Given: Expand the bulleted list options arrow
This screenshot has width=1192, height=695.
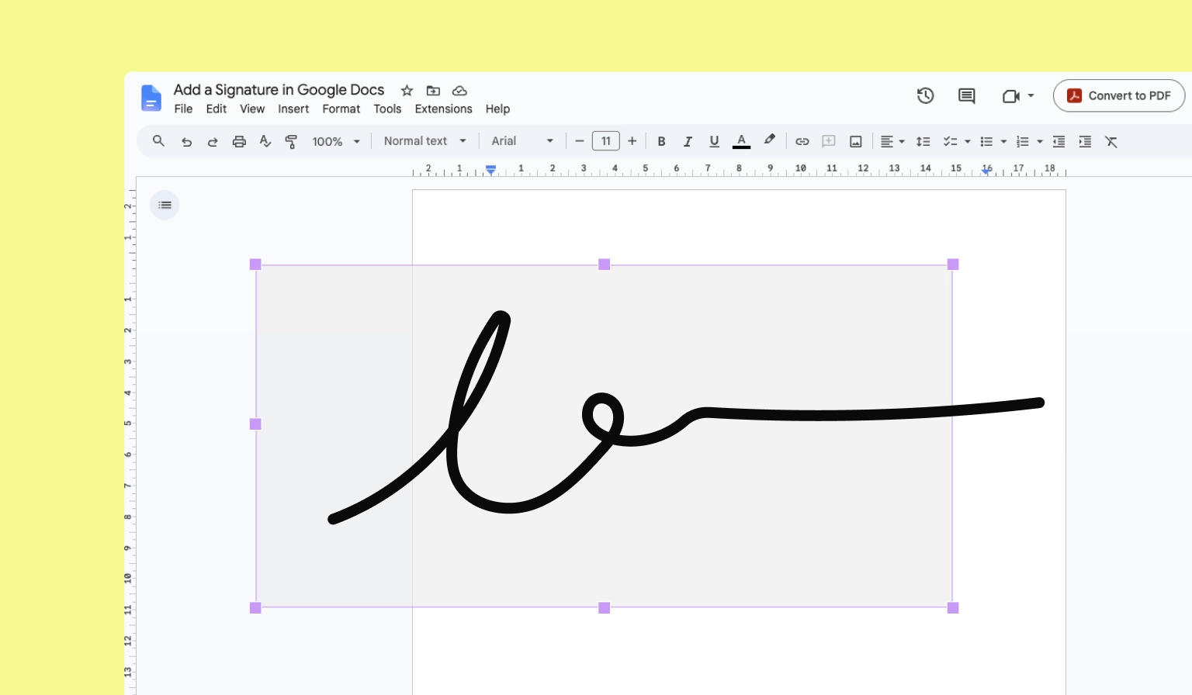Looking at the screenshot, I should tap(1003, 141).
